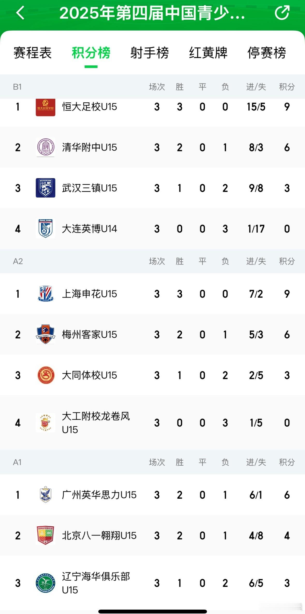This screenshot has height=614, width=305.
Task: Open 恒大足校U15 team logo
Action: [46, 107]
